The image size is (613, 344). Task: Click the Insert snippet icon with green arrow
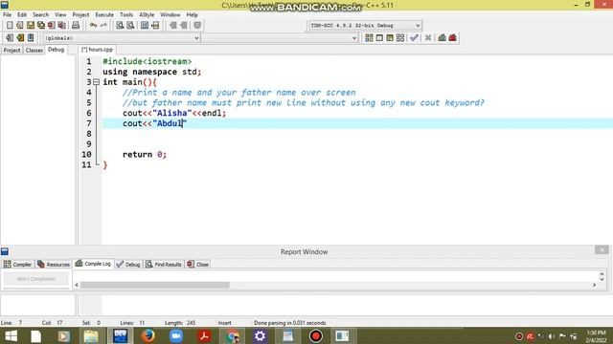coord(20,38)
